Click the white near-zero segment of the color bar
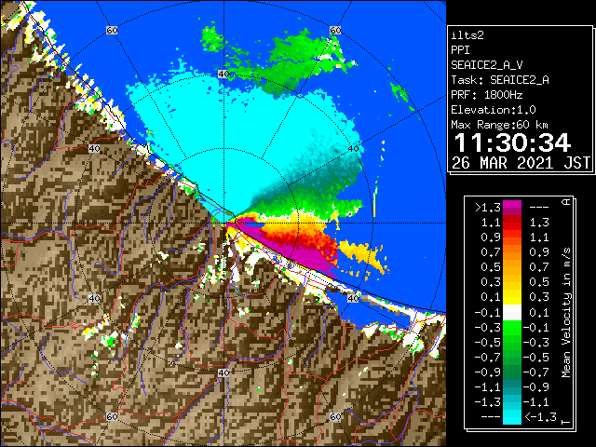 point(512,313)
